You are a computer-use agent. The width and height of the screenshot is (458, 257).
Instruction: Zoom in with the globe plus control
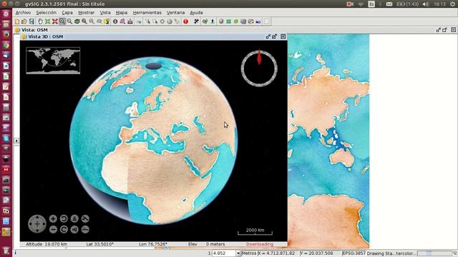[x=53, y=218]
